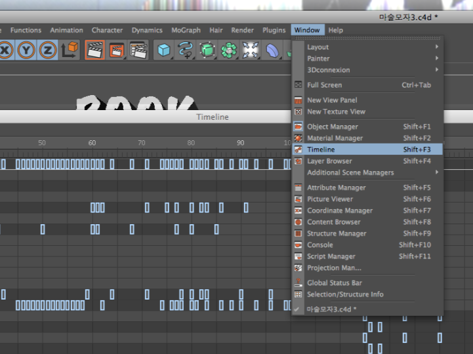Image resolution: width=473 pixels, height=354 pixels.
Task: Open the Character menu
Action: click(x=107, y=30)
